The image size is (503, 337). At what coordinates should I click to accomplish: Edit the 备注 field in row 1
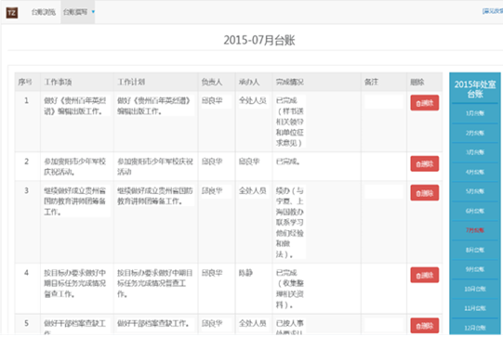(x=384, y=102)
